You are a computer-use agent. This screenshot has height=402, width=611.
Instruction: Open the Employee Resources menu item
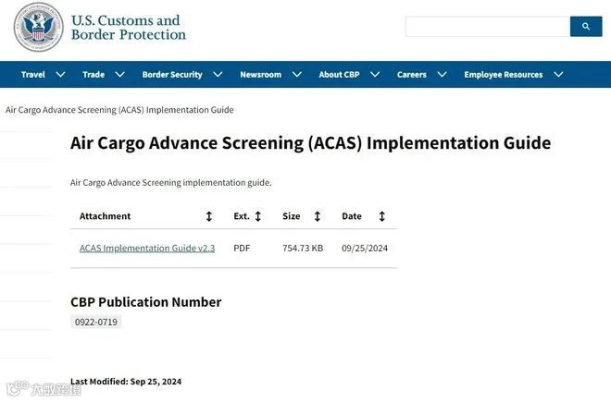(x=503, y=74)
